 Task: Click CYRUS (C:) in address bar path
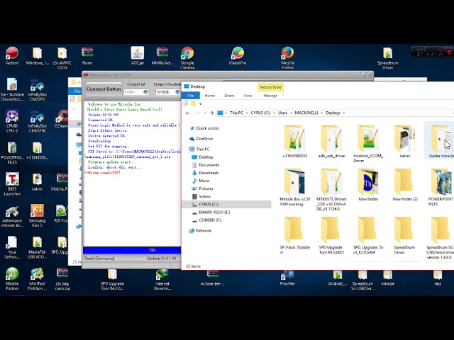click(x=260, y=113)
